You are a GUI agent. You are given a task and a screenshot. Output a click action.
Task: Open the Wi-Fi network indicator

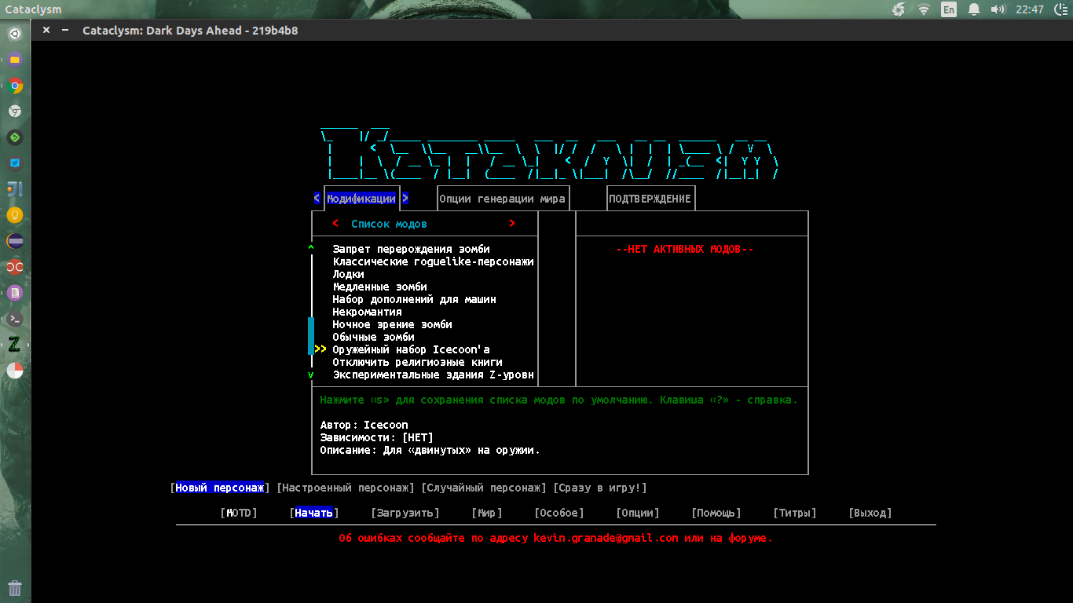(x=924, y=9)
